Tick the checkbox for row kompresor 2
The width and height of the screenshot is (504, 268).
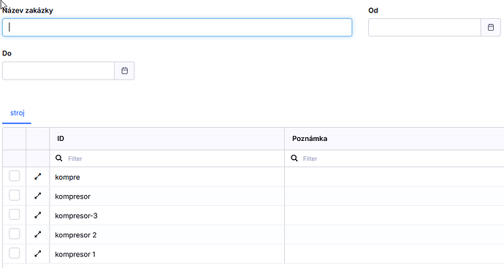coord(14,234)
